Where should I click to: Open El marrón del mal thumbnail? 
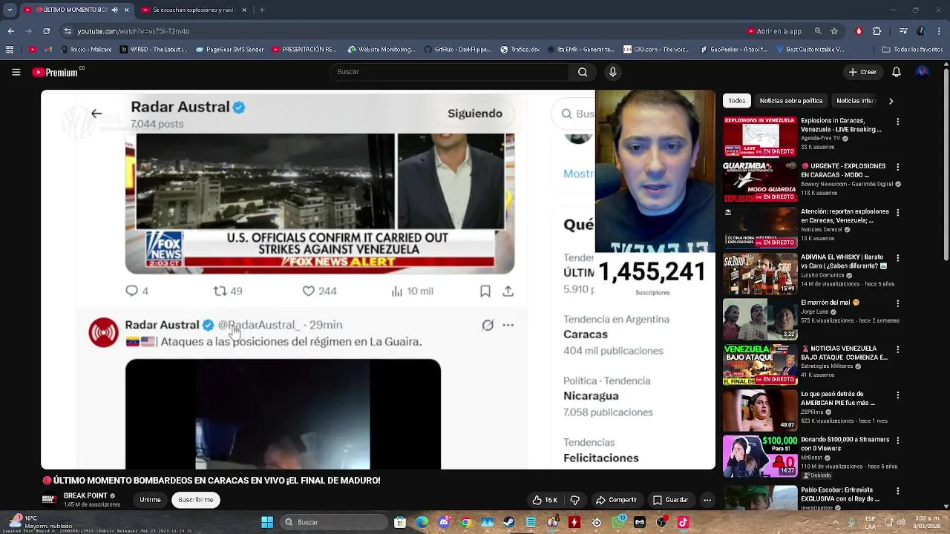point(760,320)
